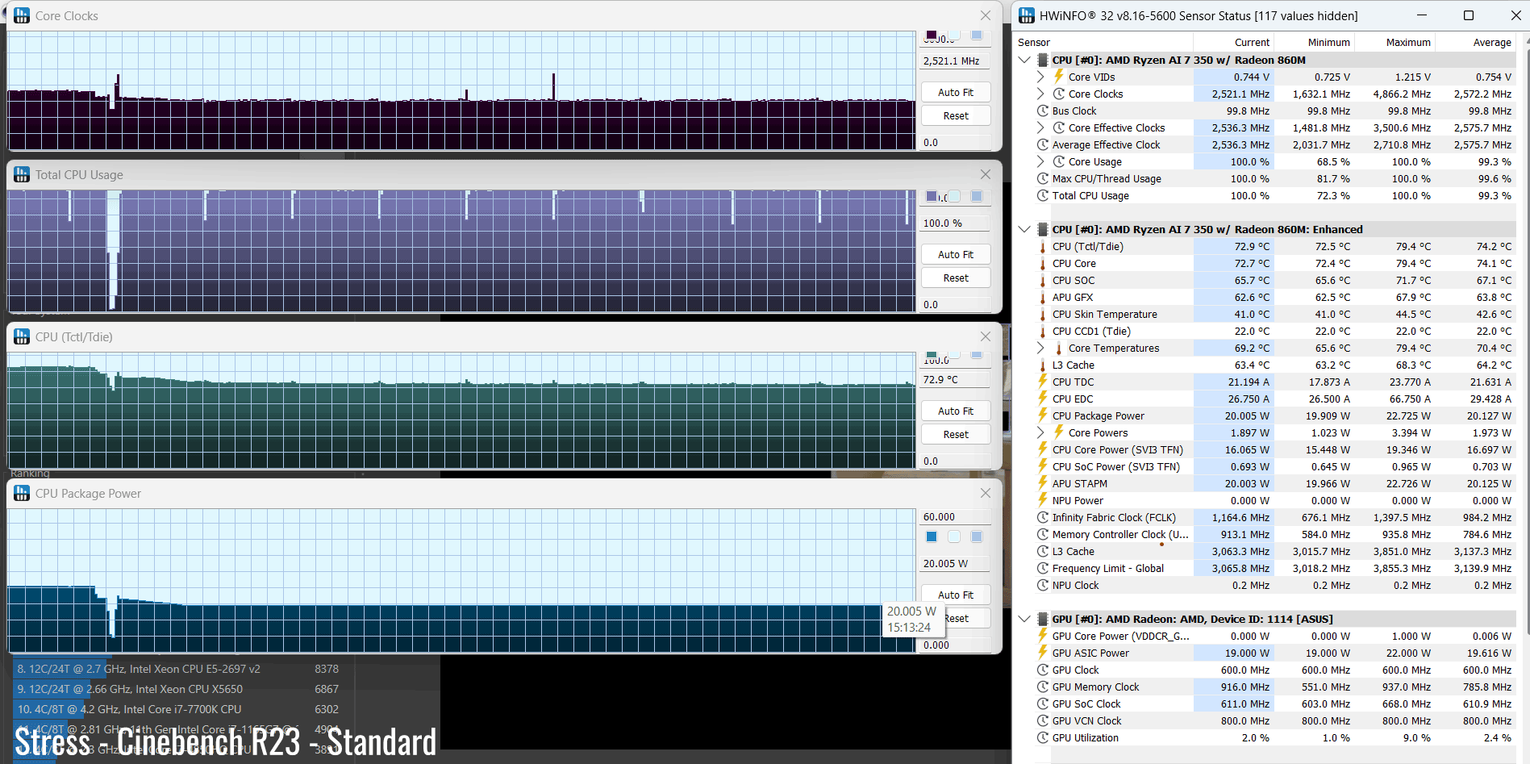1530x764 pixels.
Task: Click the lightning icon beside APU STAPM
Action: pyautogui.click(x=1043, y=483)
